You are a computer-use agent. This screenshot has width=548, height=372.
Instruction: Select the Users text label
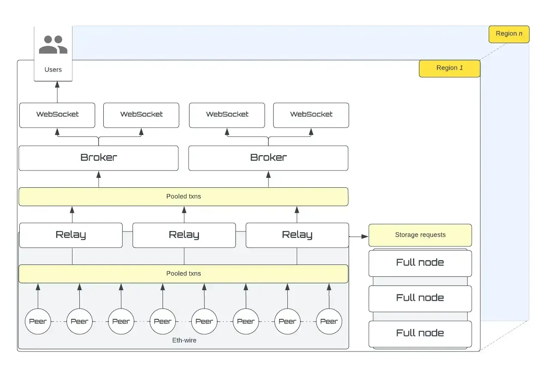click(x=53, y=69)
